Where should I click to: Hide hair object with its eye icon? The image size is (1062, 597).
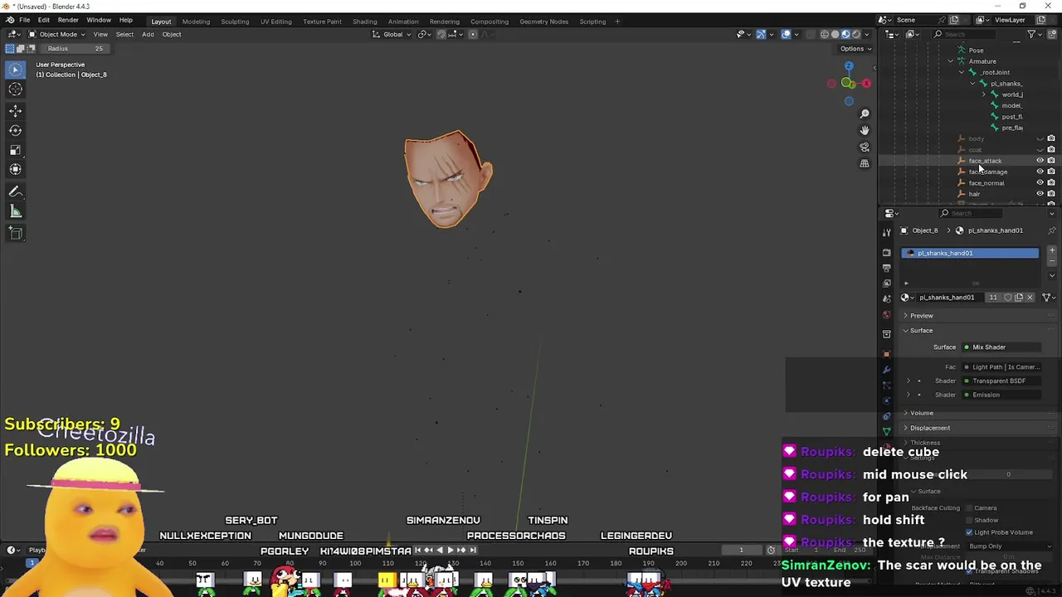1040,194
